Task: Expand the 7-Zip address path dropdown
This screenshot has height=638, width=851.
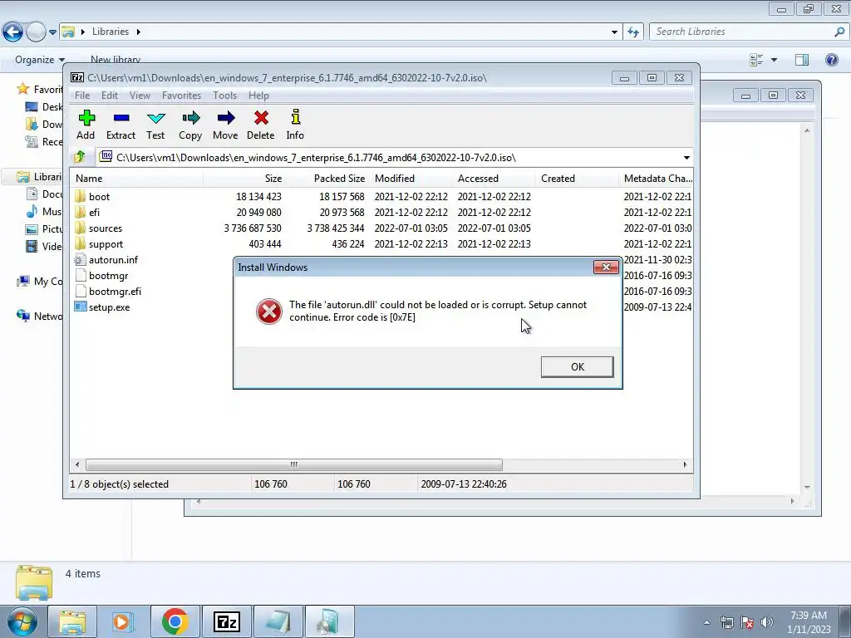Action: [x=686, y=158]
